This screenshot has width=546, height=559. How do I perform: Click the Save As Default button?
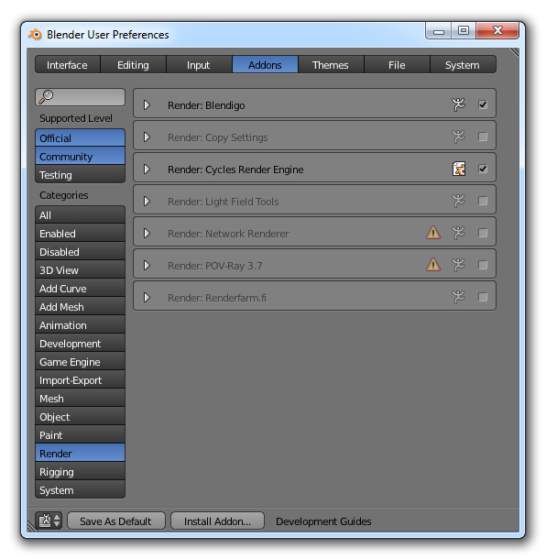tap(115, 521)
